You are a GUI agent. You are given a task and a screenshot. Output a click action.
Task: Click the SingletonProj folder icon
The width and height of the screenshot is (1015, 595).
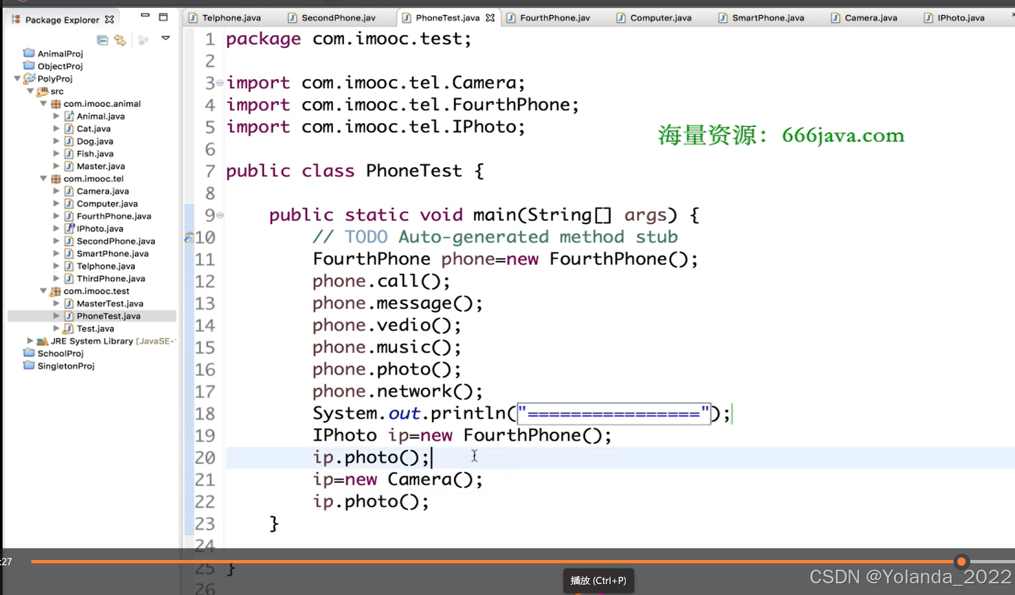click(29, 366)
